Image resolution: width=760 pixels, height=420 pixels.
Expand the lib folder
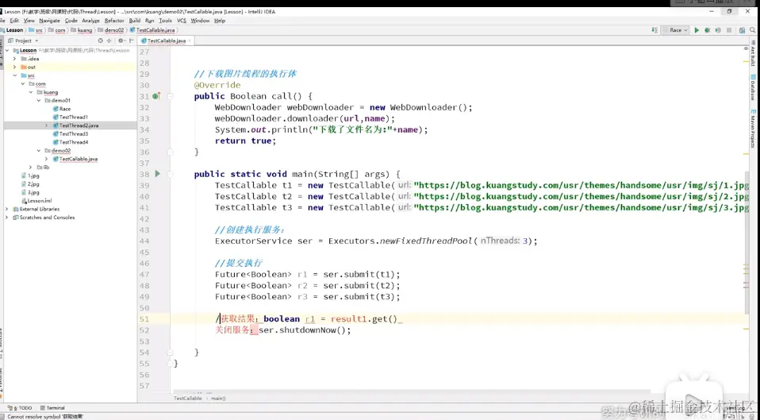point(30,168)
